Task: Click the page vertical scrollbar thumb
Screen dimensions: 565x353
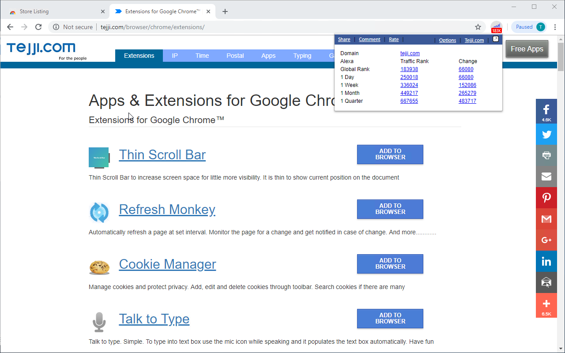Action: [561, 56]
